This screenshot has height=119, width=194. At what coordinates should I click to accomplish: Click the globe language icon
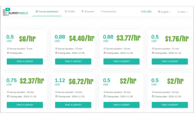pos(159,12)
